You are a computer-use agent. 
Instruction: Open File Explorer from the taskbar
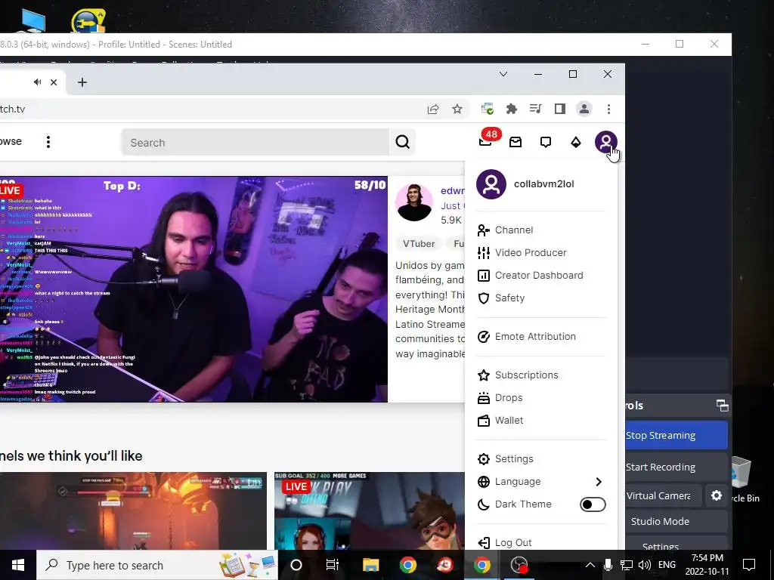(x=370, y=565)
